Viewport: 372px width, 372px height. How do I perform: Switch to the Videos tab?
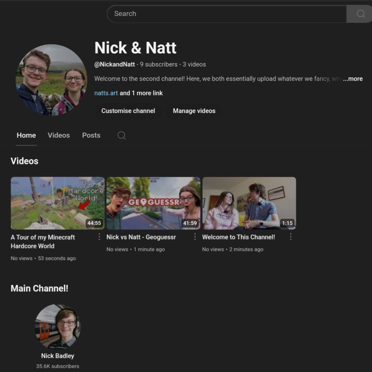click(59, 135)
